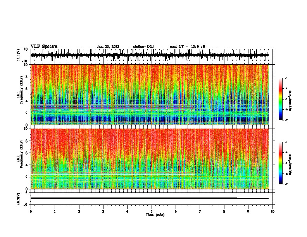Click the ch.2 color bar log(PSD) unit label
This screenshot has height=237, width=307.
tap(290, 165)
